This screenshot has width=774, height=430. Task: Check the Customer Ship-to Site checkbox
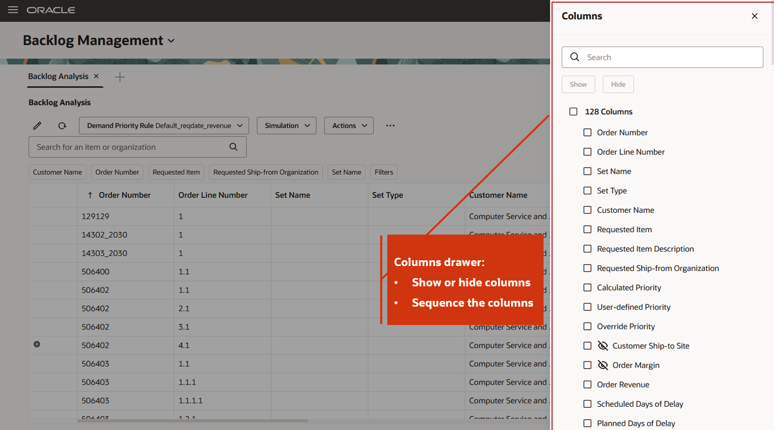coord(588,346)
